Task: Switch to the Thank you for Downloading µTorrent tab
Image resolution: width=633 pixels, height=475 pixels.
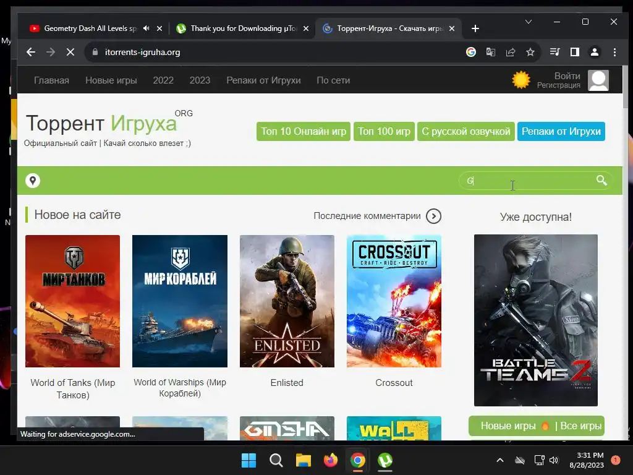Action: click(244, 28)
